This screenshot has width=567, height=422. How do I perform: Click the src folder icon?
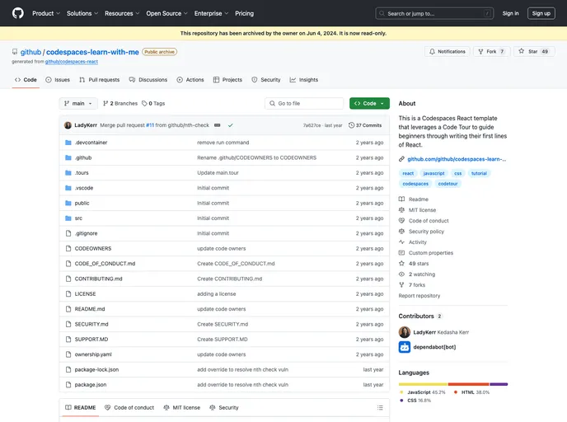point(68,218)
